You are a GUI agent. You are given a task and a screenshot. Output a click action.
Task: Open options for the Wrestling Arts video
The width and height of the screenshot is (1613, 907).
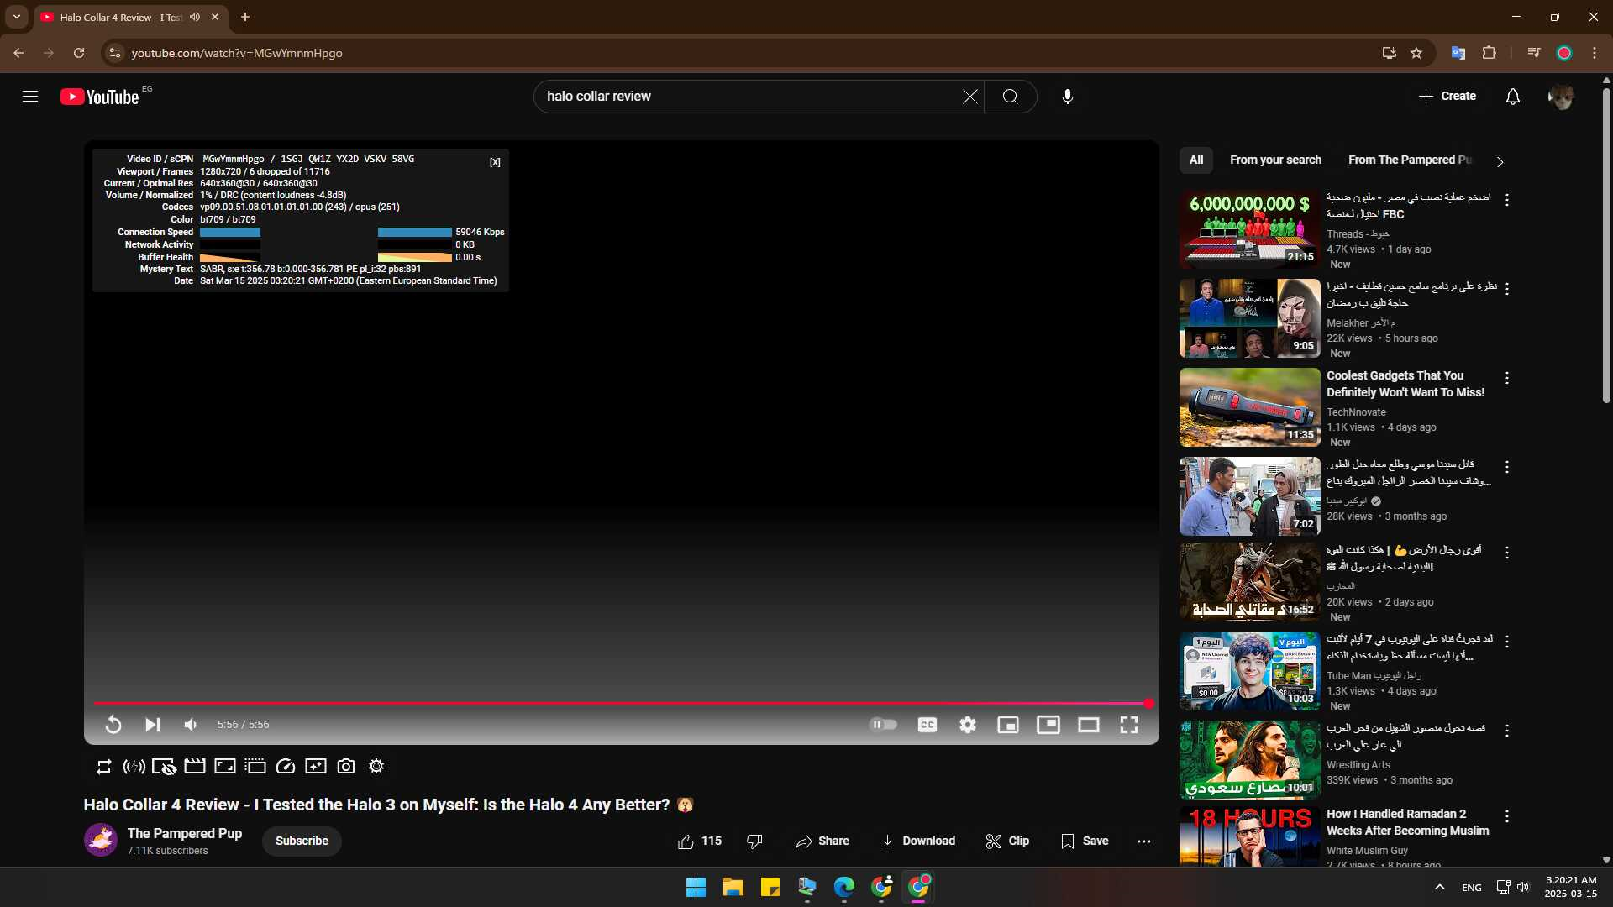click(1507, 731)
